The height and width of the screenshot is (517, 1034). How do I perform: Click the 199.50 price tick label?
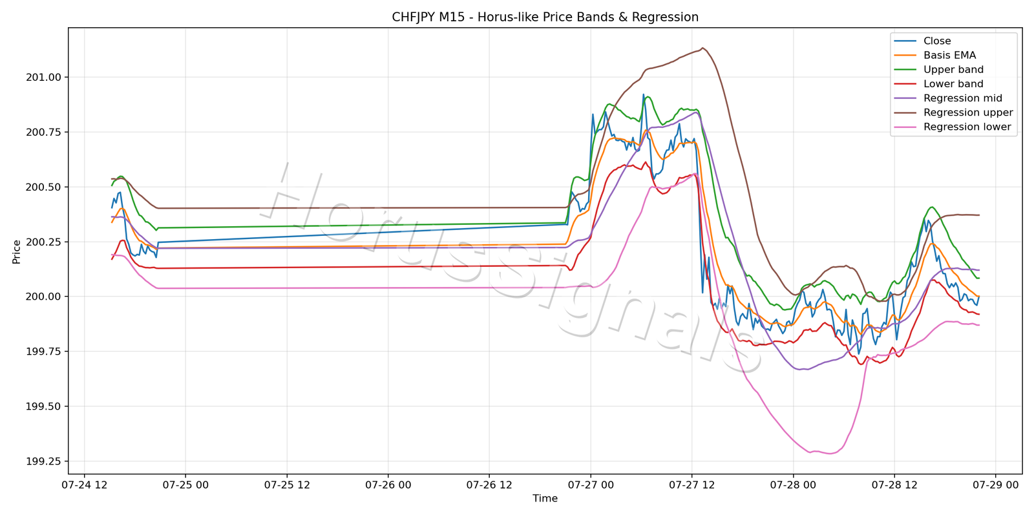44,406
